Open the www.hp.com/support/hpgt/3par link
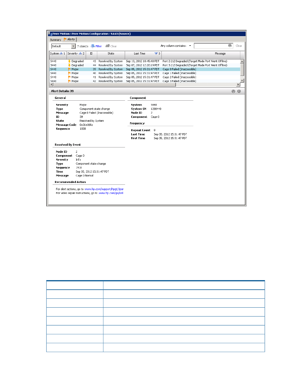 tap(104, 189)
